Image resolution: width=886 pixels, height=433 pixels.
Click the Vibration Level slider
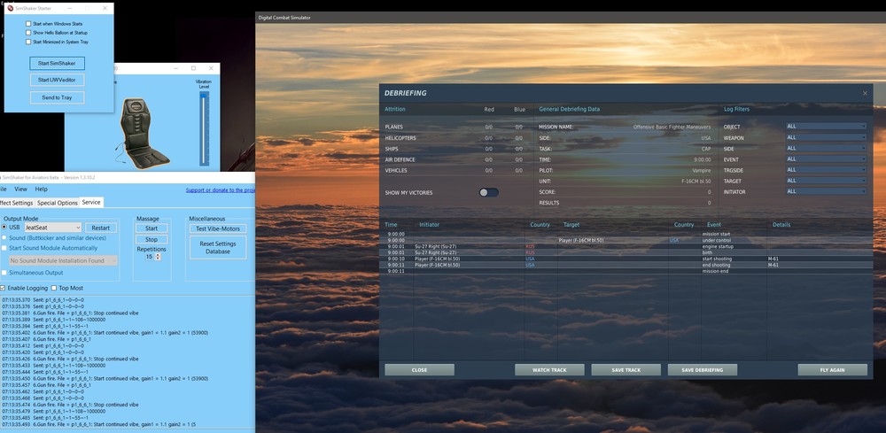click(x=204, y=128)
